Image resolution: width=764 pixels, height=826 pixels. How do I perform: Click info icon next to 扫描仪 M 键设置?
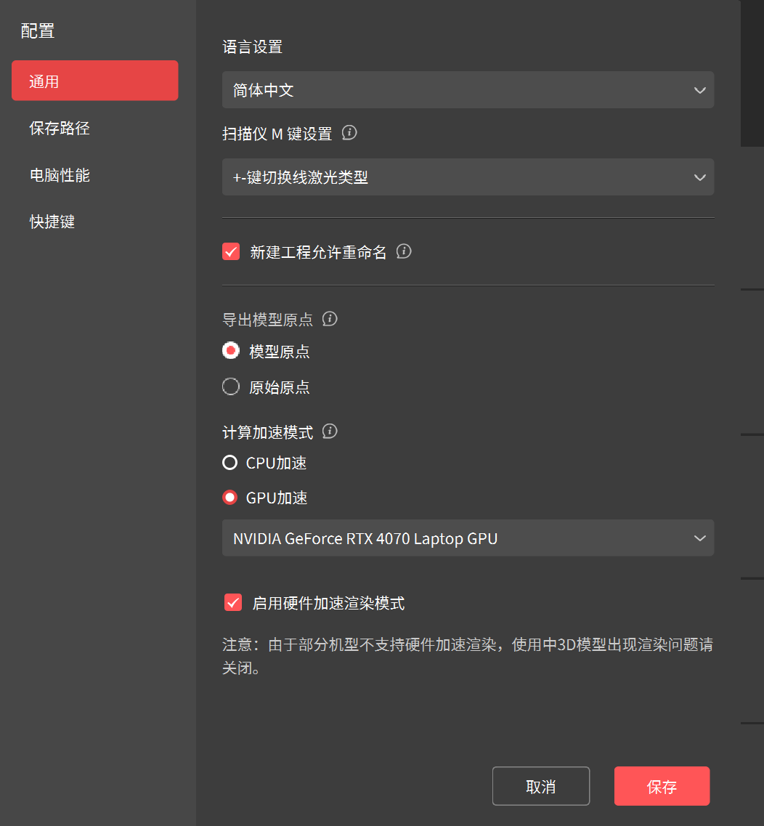[x=349, y=133]
